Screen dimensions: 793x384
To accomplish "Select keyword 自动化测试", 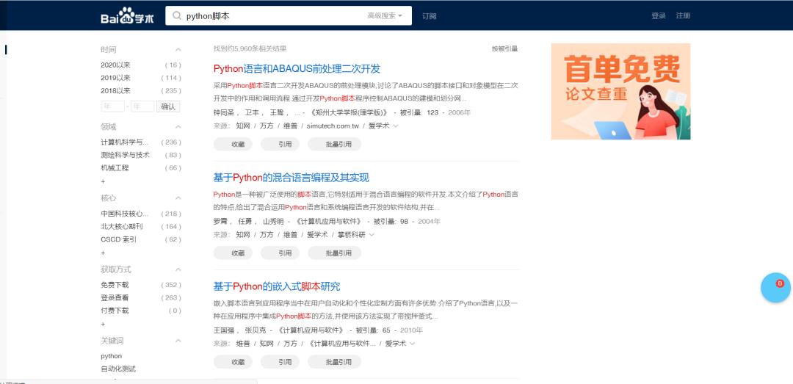I will pyautogui.click(x=118, y=369).
